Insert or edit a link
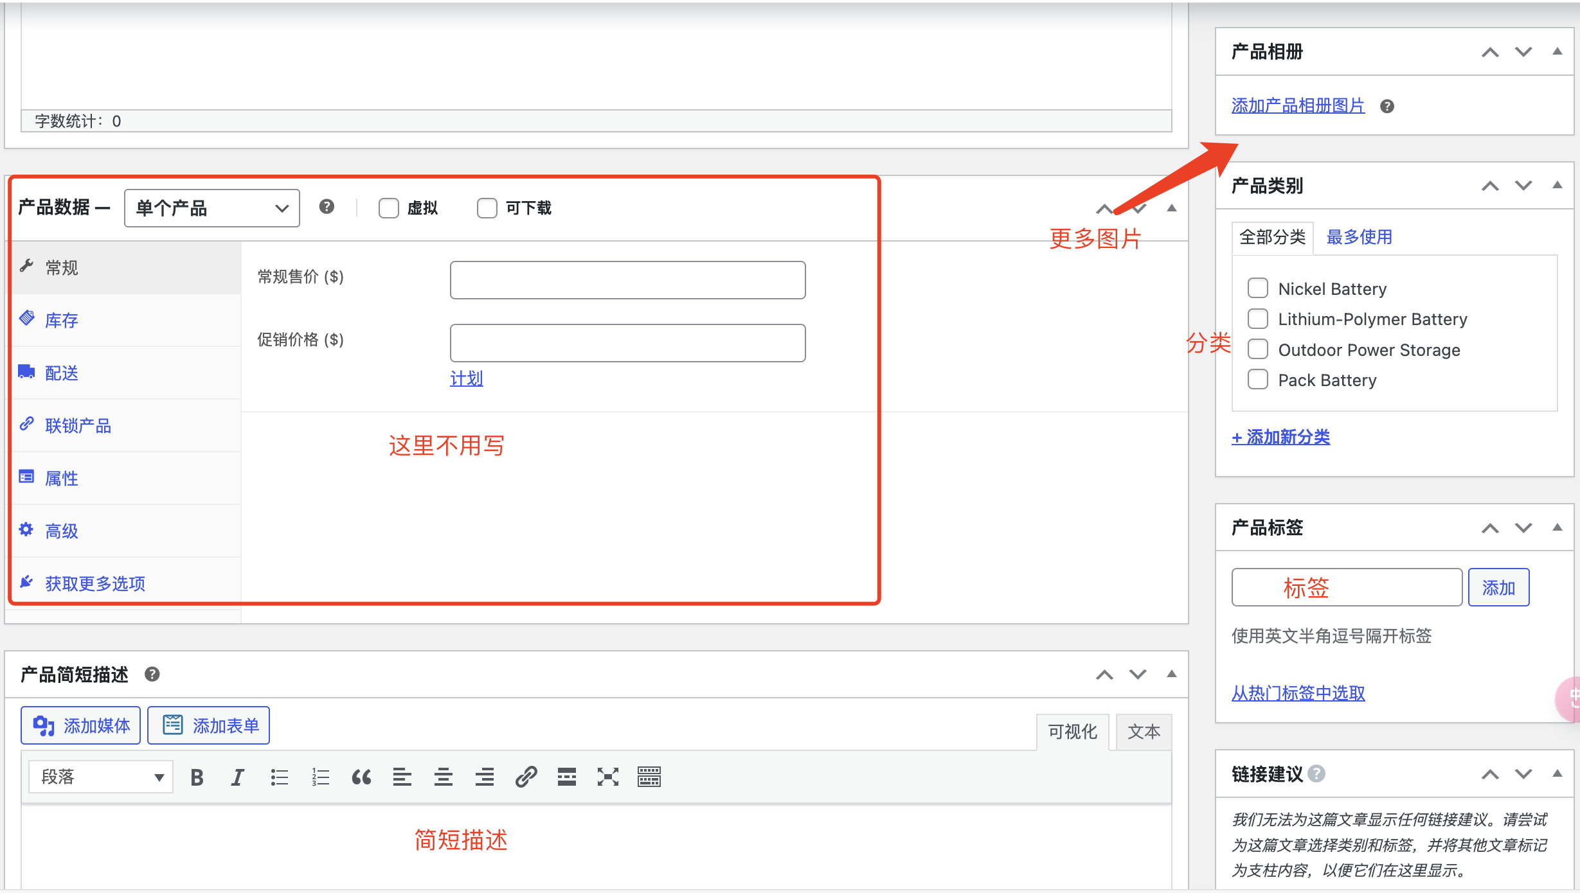 tap(526, 777)
